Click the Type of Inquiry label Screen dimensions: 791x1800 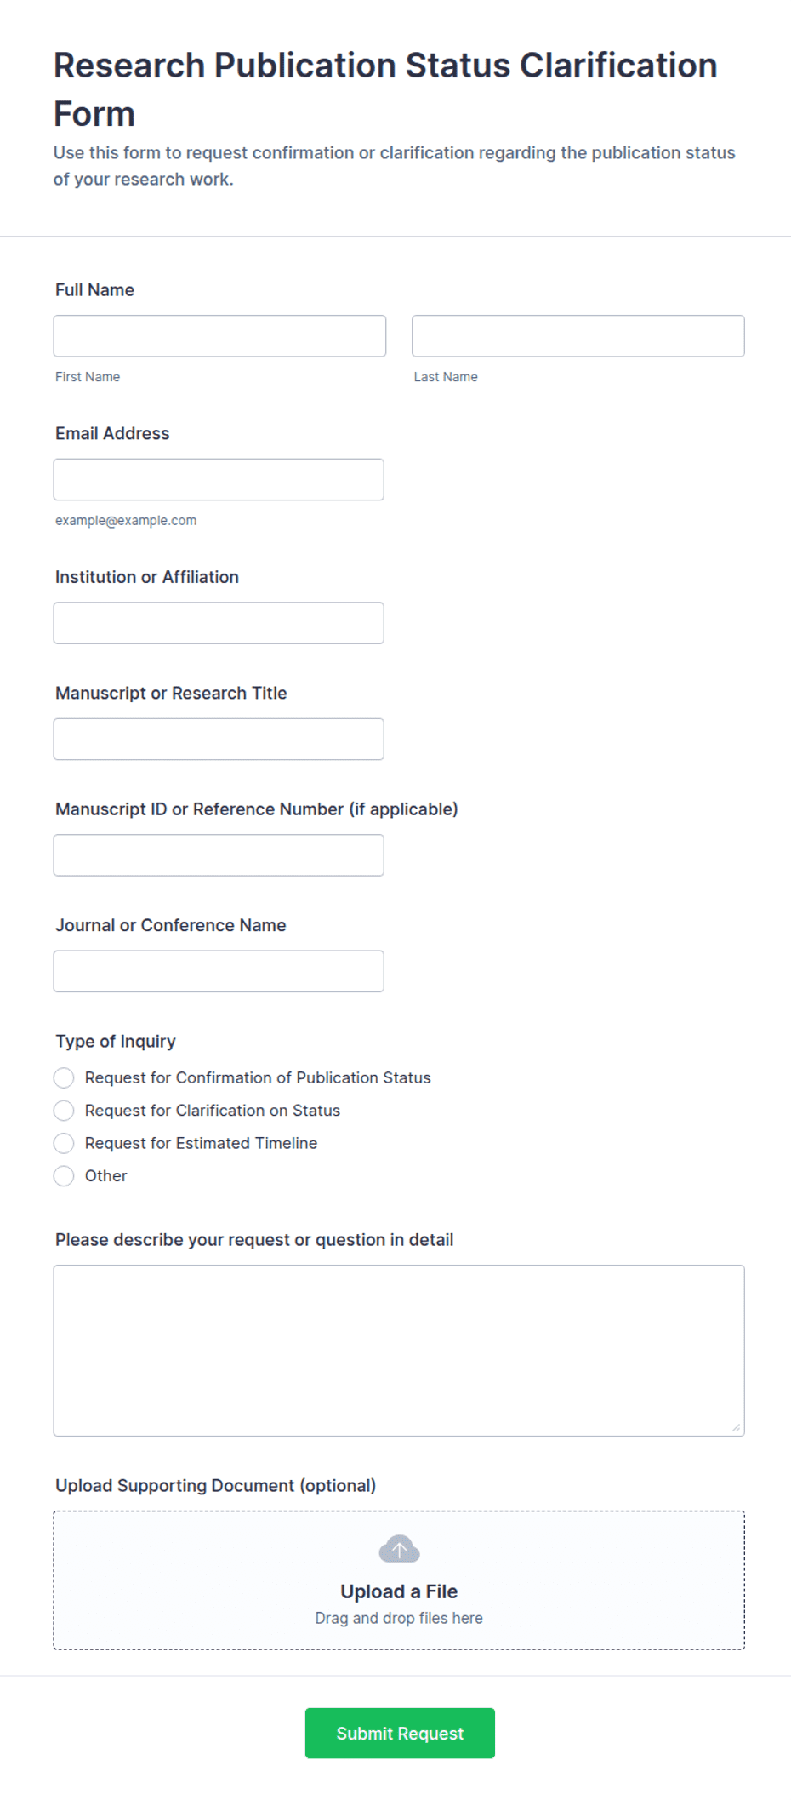pyautogui.click(x=116, y=1041)
